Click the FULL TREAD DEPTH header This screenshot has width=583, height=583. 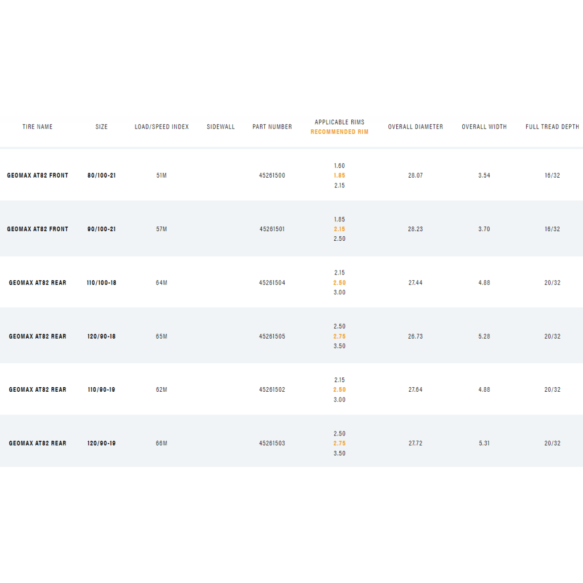[x=552, y=127]
